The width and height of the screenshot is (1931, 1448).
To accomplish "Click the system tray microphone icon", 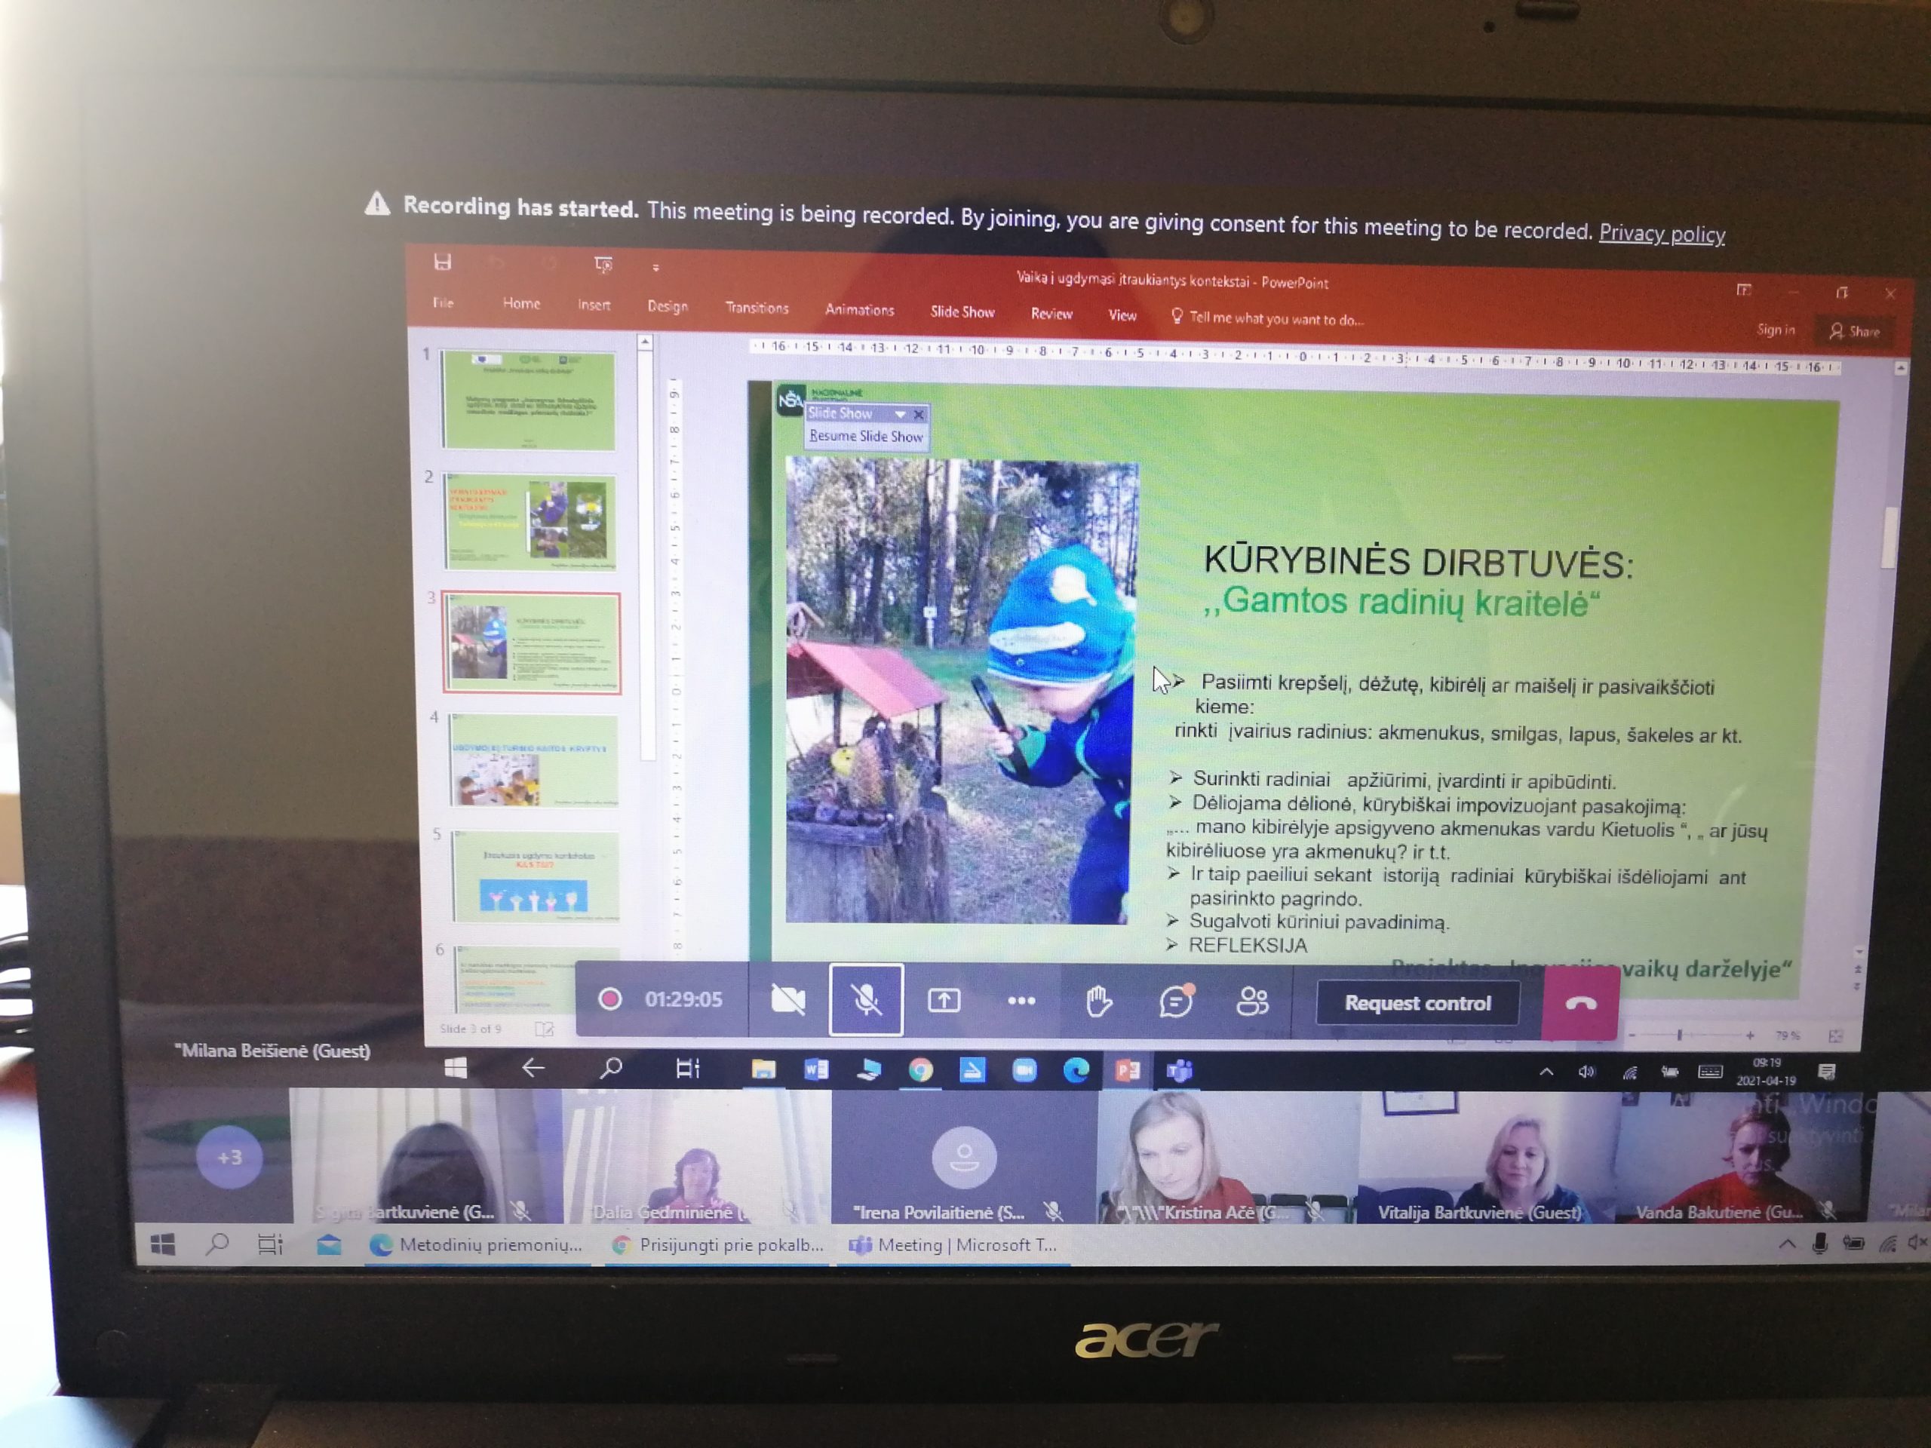I will (x=1819, y=1244).
